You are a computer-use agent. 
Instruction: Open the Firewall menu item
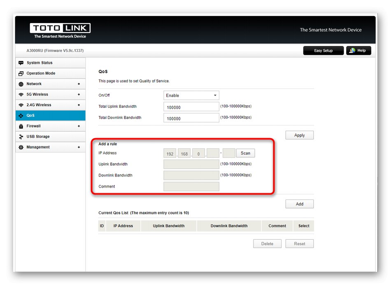[x=50, y=126]
